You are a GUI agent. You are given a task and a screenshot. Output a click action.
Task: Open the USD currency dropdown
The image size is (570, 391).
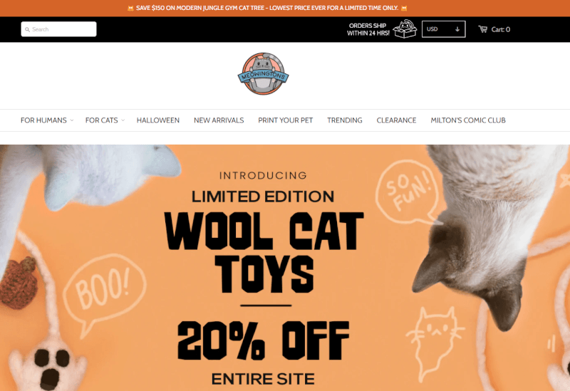tap(443, 29)
